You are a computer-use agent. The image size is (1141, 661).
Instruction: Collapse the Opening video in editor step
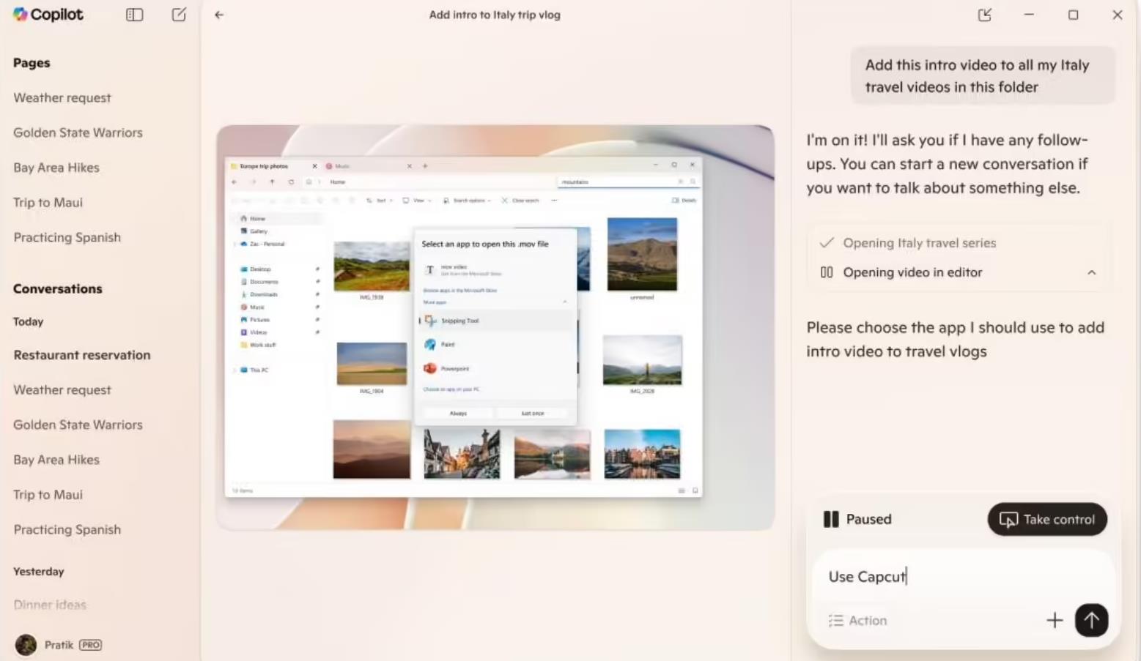1091,272
